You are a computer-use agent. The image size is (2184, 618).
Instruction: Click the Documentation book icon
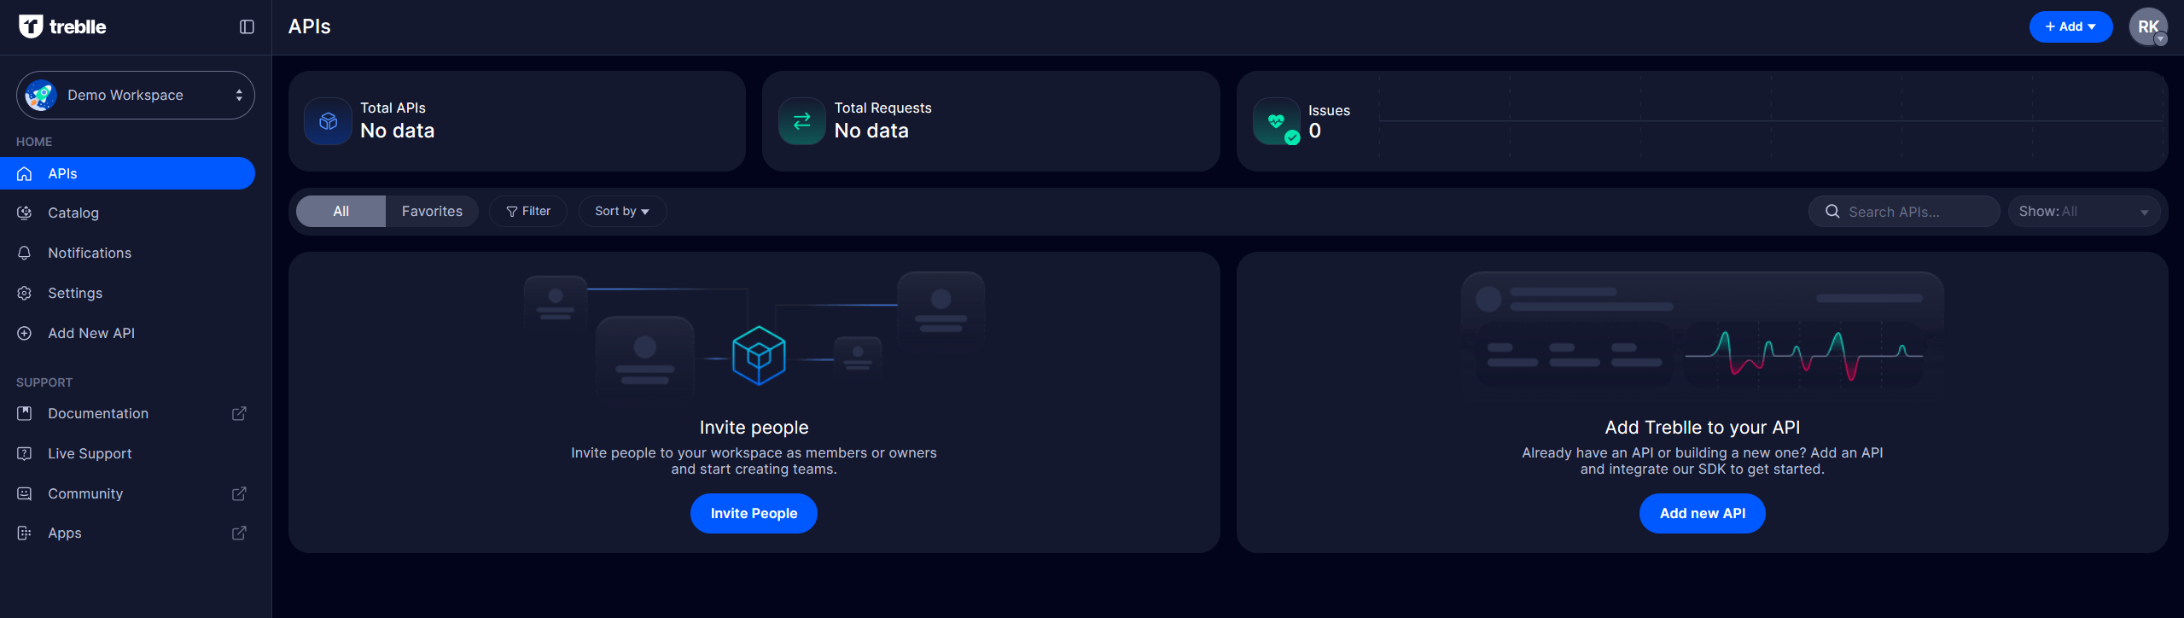coord(25,413)
